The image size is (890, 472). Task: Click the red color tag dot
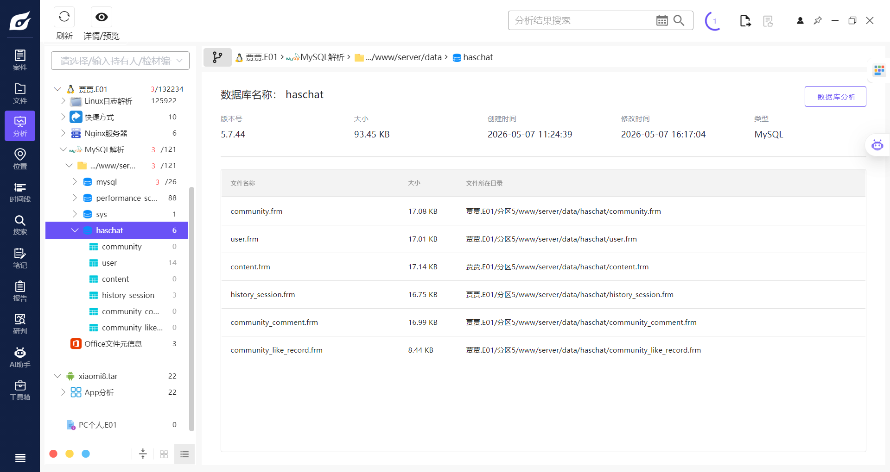[x=53, y=454]
